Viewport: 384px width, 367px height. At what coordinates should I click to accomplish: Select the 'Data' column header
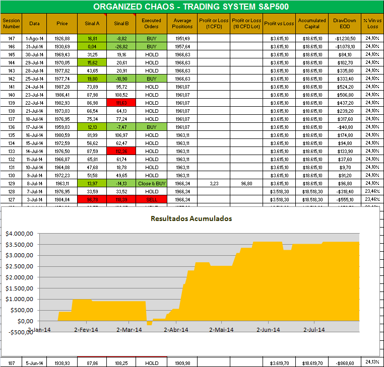coord(34,24)
